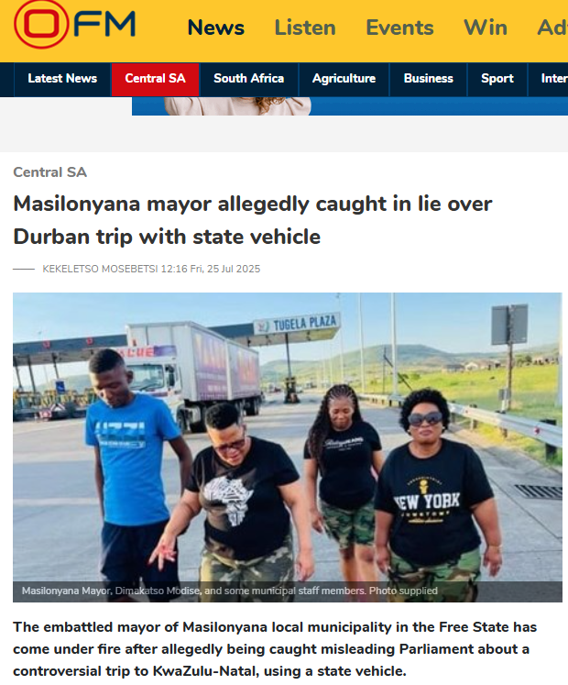Open the News main menu

coord(215,28)
